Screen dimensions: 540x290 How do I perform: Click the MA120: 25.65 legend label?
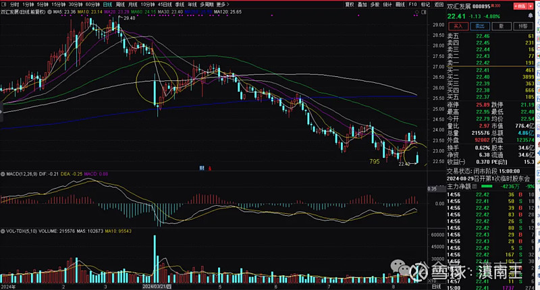[x=227, y=12]
